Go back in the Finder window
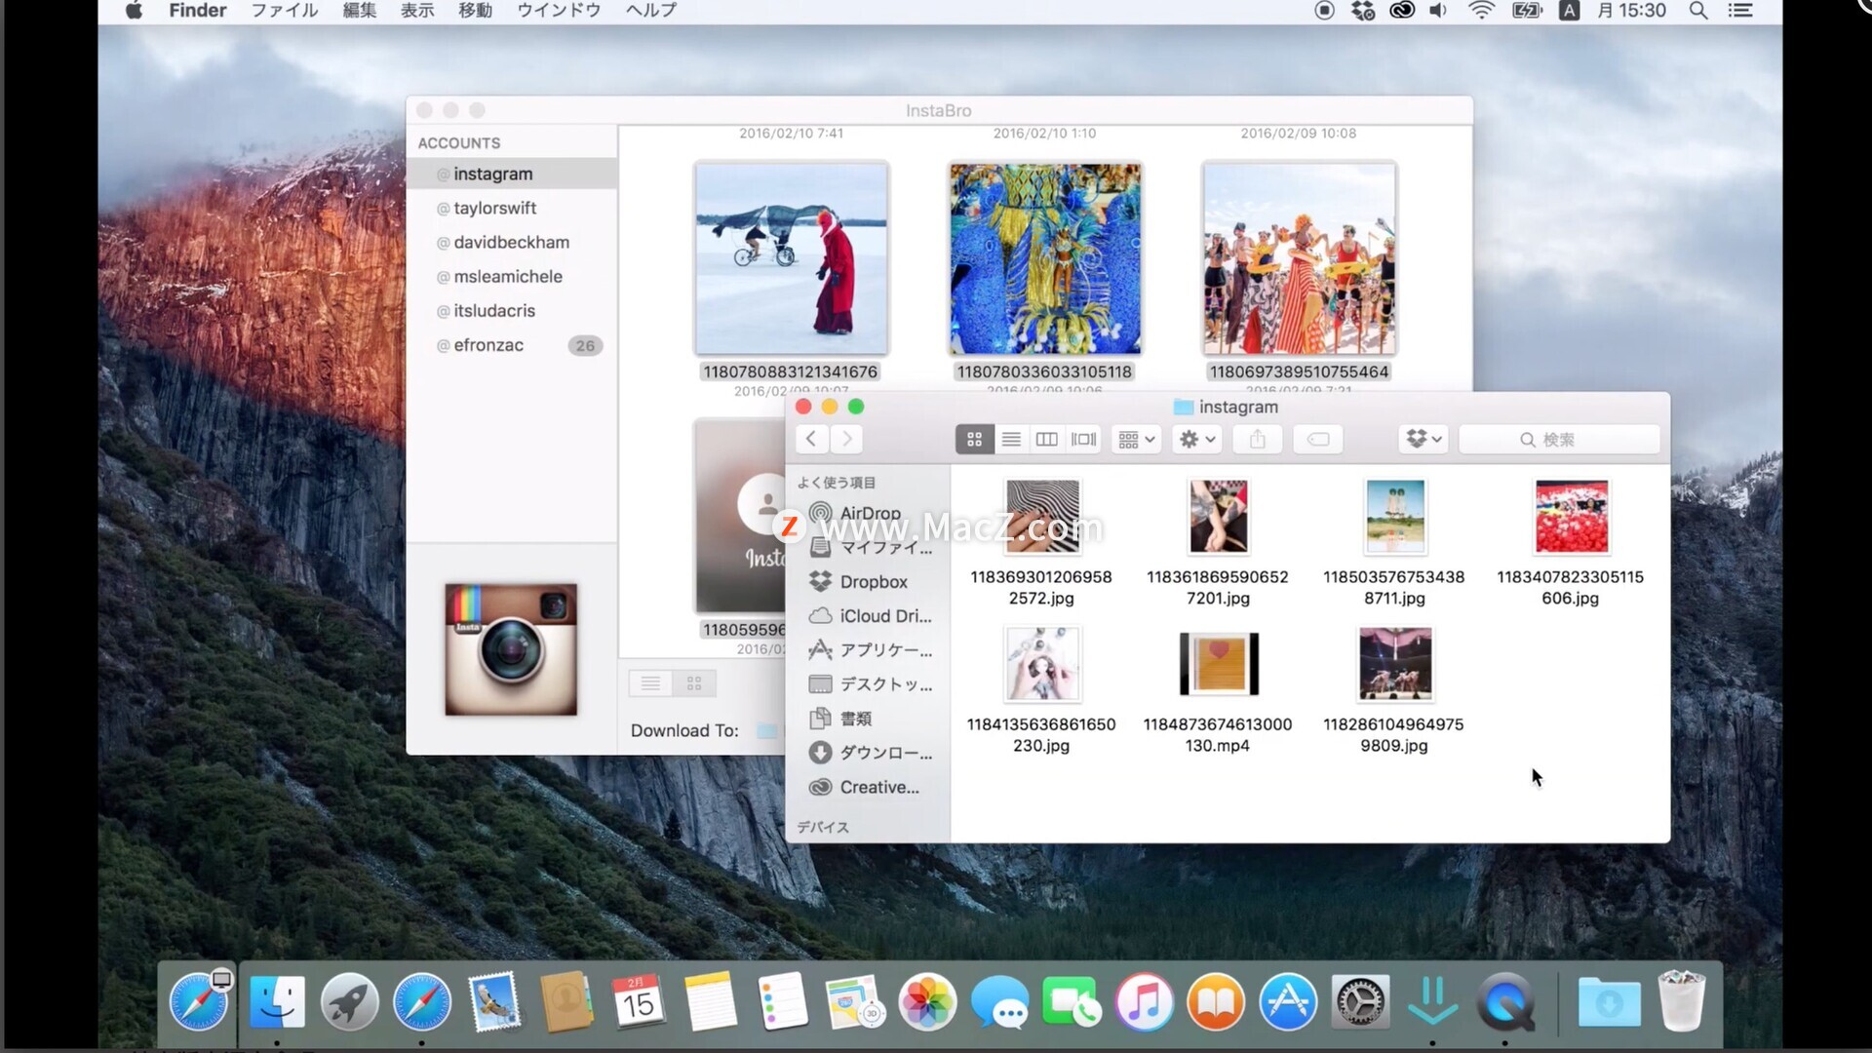 (811, 439)
